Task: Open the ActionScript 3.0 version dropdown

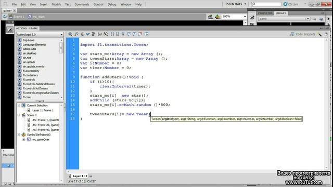Action: pos(40,34)
